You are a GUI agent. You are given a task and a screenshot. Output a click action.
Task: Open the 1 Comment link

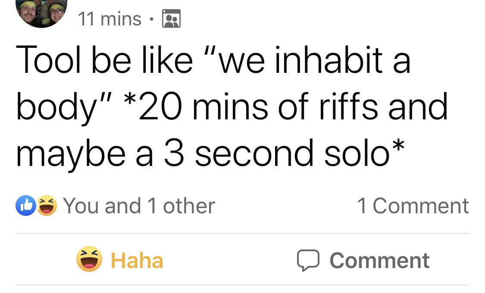point(413,206)
